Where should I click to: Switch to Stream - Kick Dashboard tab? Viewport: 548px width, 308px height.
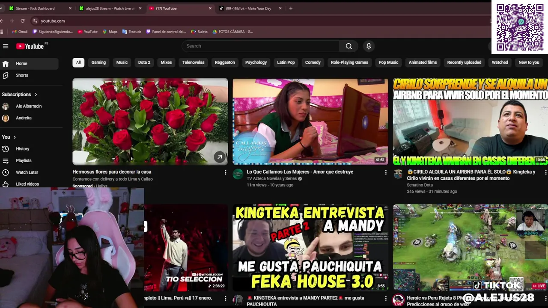[x=40, y=8]
